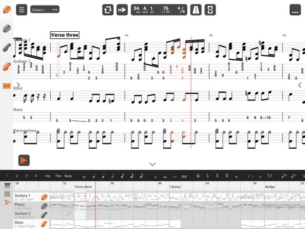Start playback with the orange play button
305x229 pixels.
(x=24, y=160)
